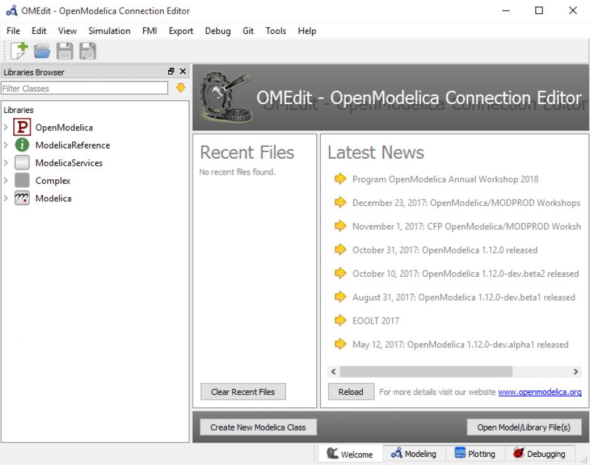Create a new Modelica class toolbar icon
Viewport: 590px width, 465px height.
click(x=19, y=51)
